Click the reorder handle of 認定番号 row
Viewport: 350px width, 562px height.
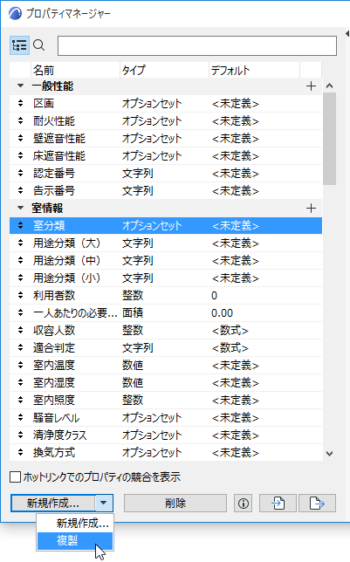coord(20,173)
